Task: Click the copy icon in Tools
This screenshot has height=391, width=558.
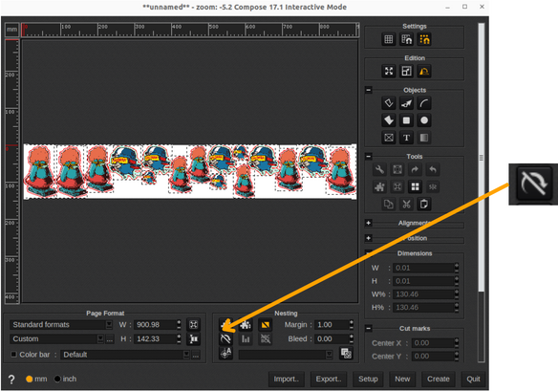Action: 389,204
